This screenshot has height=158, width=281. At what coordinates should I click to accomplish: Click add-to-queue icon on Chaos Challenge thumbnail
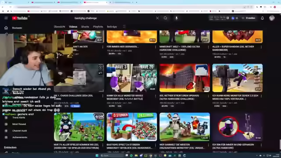pyautogui.click(x=101, y=73)
